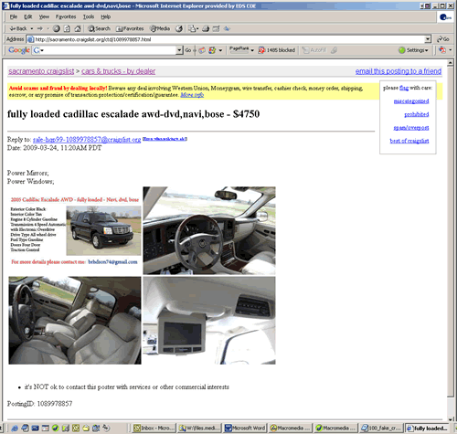
Task: Click the highlighter pen icon on Google toolbar
Action: point(334,50)
